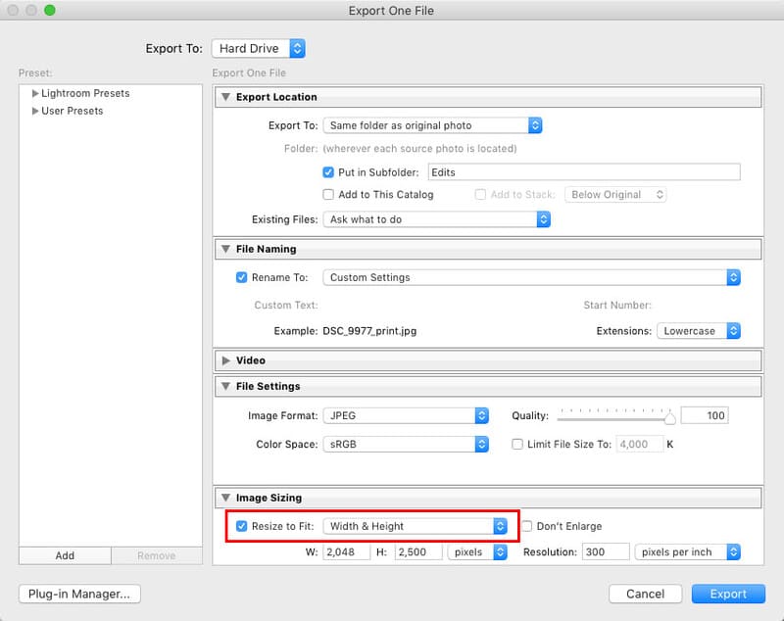
Task: Click the Remove preset button
Action: (x=157, y=555)
